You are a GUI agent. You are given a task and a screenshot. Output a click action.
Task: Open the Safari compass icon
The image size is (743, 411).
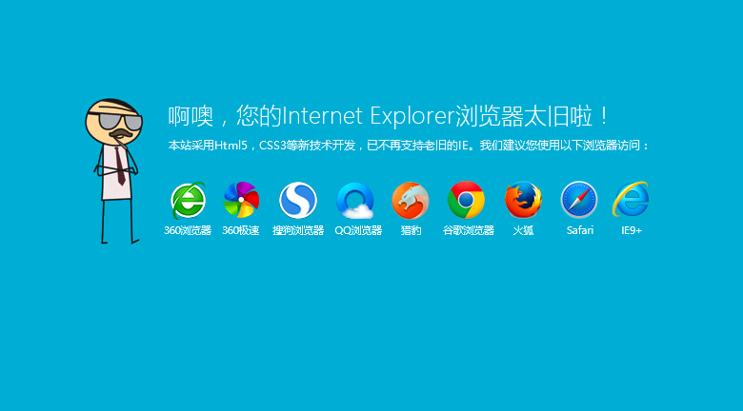pyautogui.click(x=579, y=200)
